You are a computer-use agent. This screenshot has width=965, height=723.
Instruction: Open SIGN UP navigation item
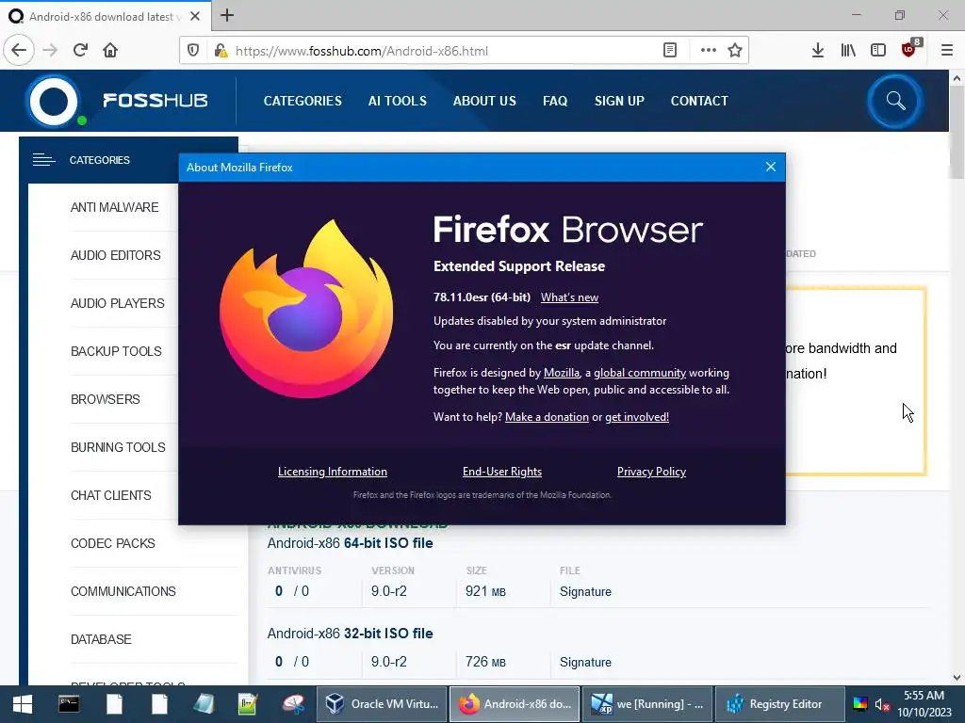click(619, 101)
